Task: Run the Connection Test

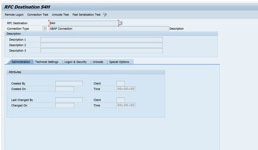Action: click(38, 15)
